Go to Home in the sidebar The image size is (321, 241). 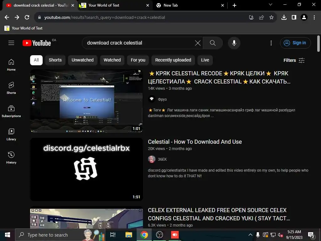pos(11,65)
